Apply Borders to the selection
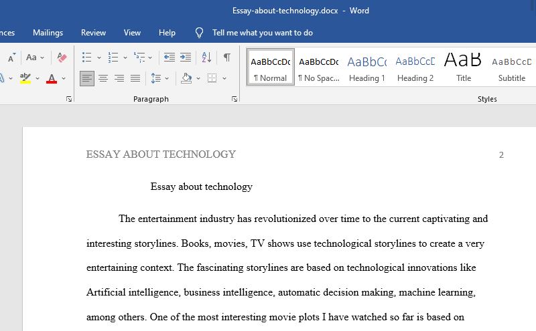Viewport: 536px width, 331px height. point(212,78)
